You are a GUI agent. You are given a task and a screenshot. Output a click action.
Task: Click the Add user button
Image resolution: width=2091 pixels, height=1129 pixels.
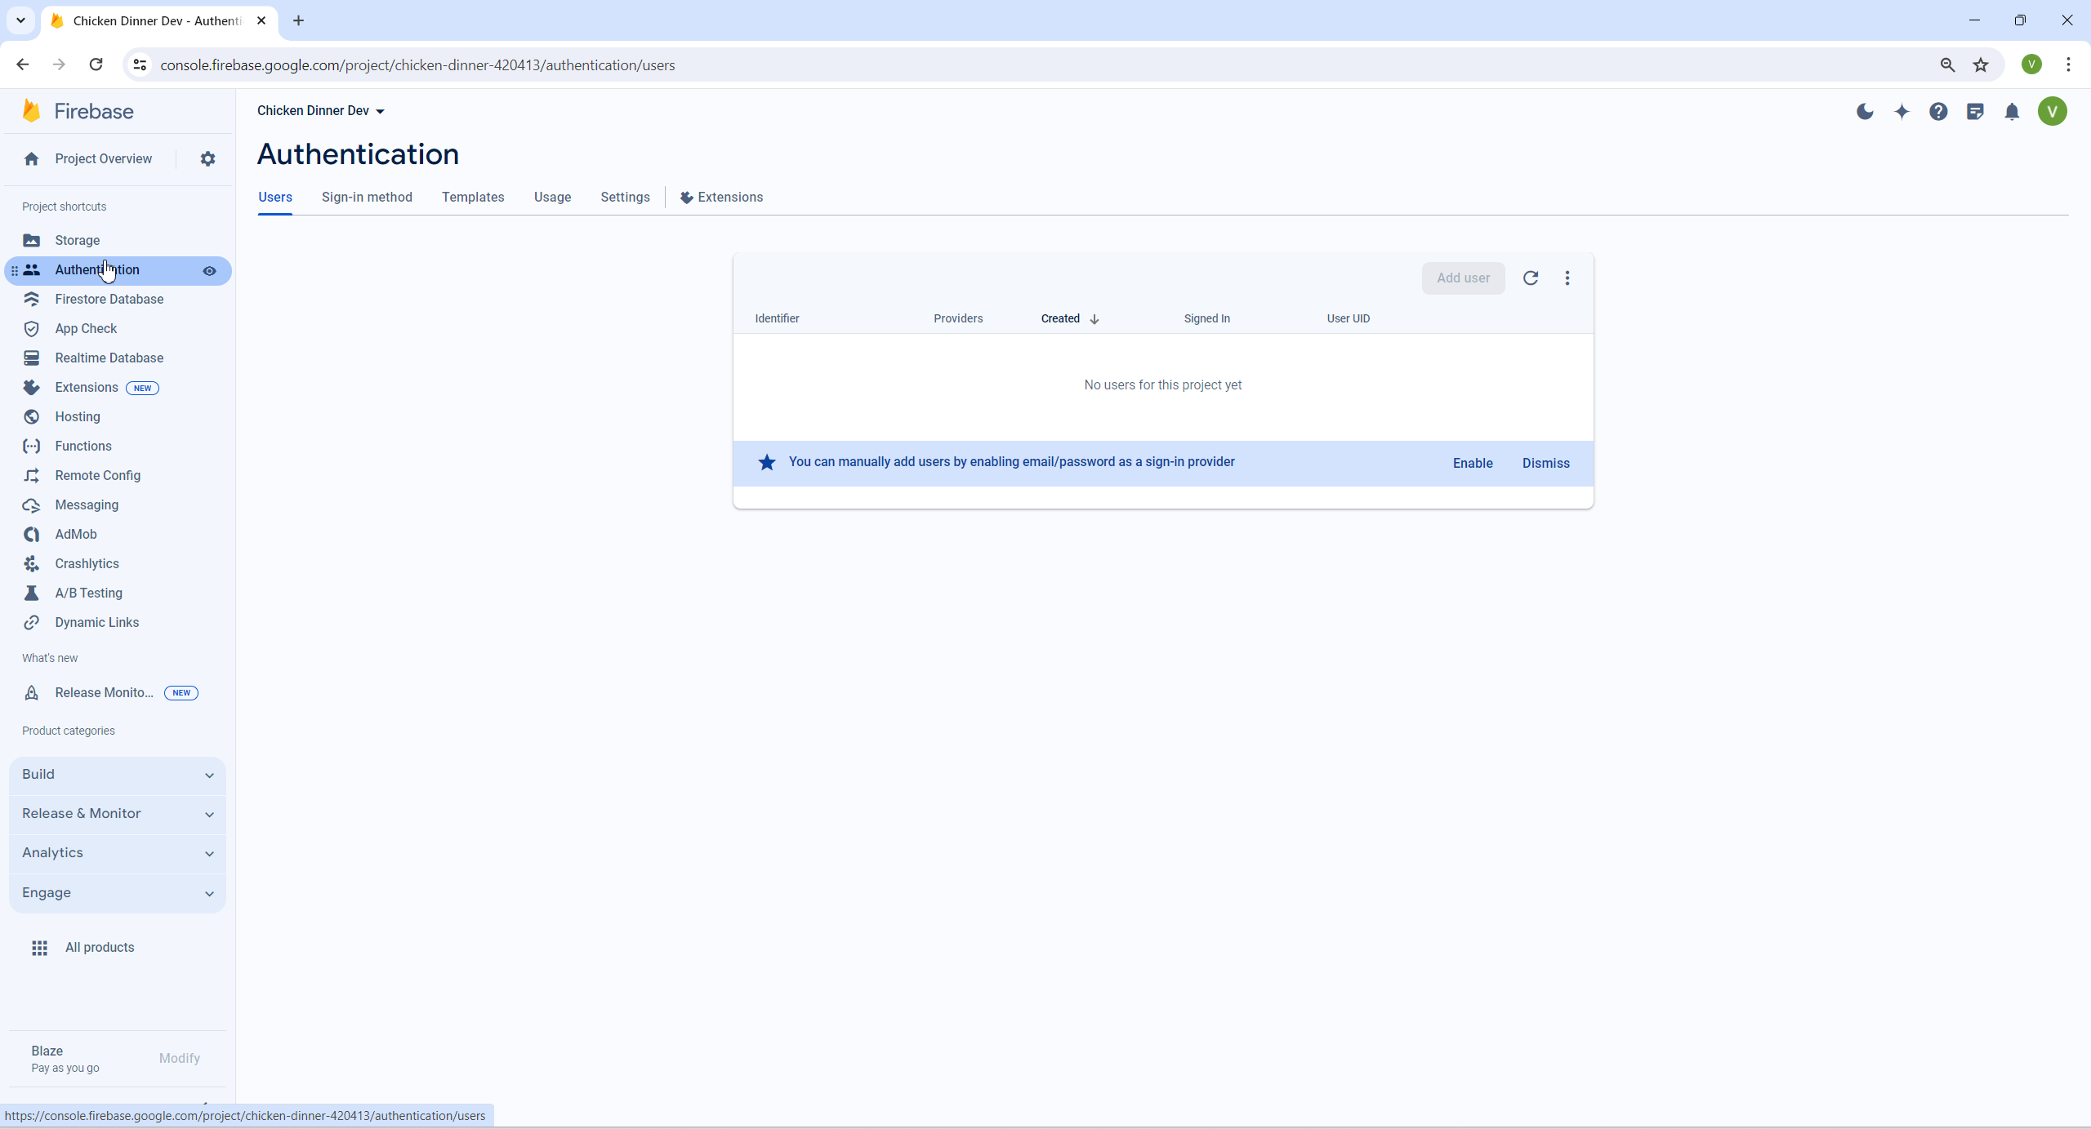[1462, 278]
